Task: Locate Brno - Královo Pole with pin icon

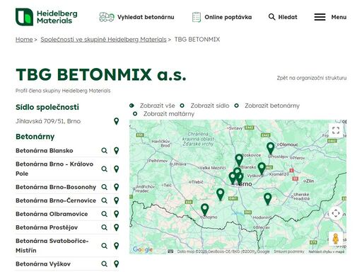Action: coord(116,169)
